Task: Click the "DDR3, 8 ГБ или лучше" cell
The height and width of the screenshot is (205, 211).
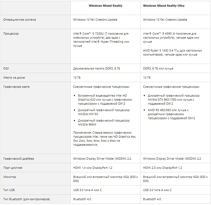Action: [x=158, y=68]
